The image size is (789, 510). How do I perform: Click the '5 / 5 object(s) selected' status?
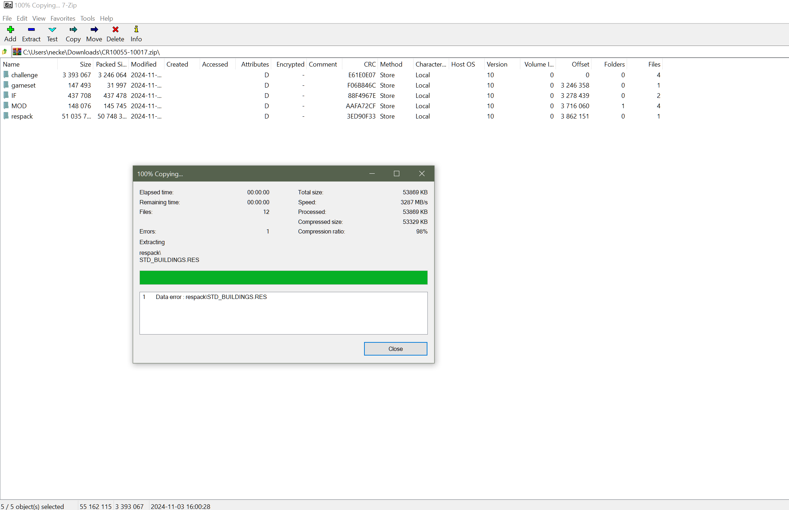coord(32,506)
